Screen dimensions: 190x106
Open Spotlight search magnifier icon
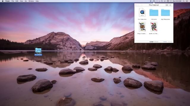point(184,1)
